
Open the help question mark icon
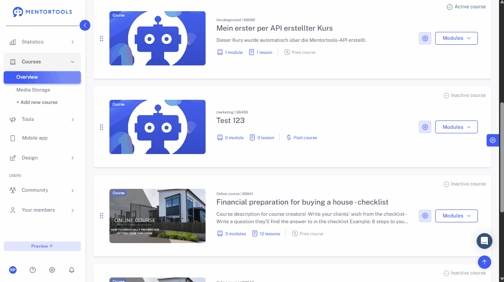pyautogui.click(x=33, y=270)
